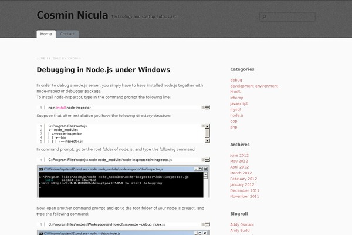This screenshot has height=235, width=352.
Task: Open the html5 category
Action: pos(235,92)
